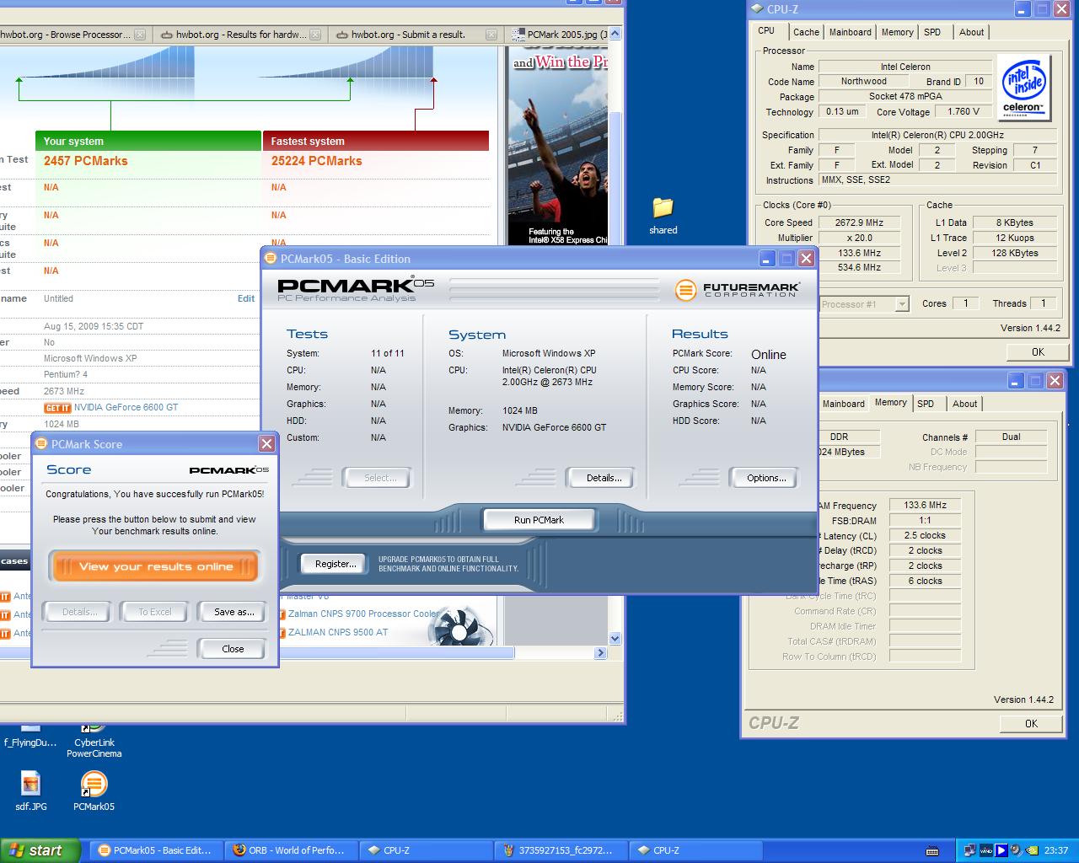Image resolution: width=1079 pixels, height=863 pixels.
Task: Switch to the last CPU-Z taskbar entry
Action: click(695, 850)
